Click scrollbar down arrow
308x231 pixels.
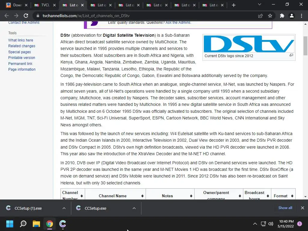pos(305,197)
